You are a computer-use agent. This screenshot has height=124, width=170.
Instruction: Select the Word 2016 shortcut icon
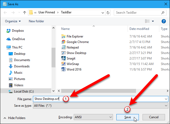click(64, 69)
